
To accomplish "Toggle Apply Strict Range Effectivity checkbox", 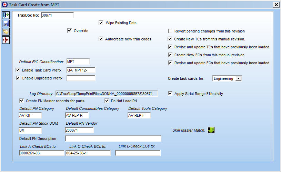I will pyautogui.click(x=170, y=93).
